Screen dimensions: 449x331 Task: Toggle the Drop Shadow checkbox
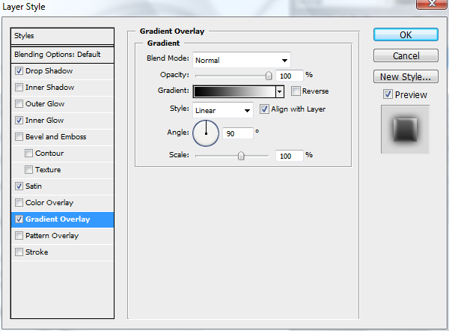19,71
